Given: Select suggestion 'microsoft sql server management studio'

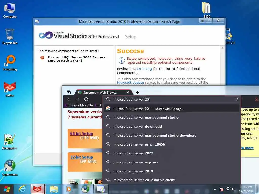Looking at the screenshot, I should tap(172, 117).
